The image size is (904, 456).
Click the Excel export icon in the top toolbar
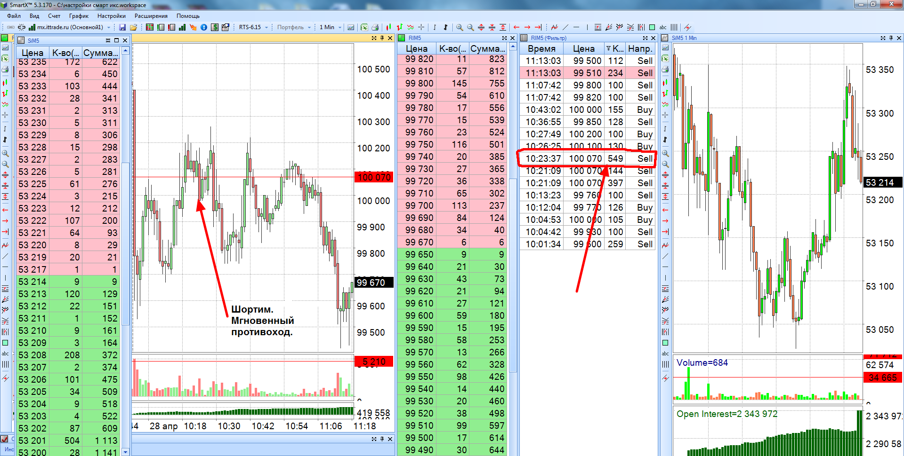(364, 27)
